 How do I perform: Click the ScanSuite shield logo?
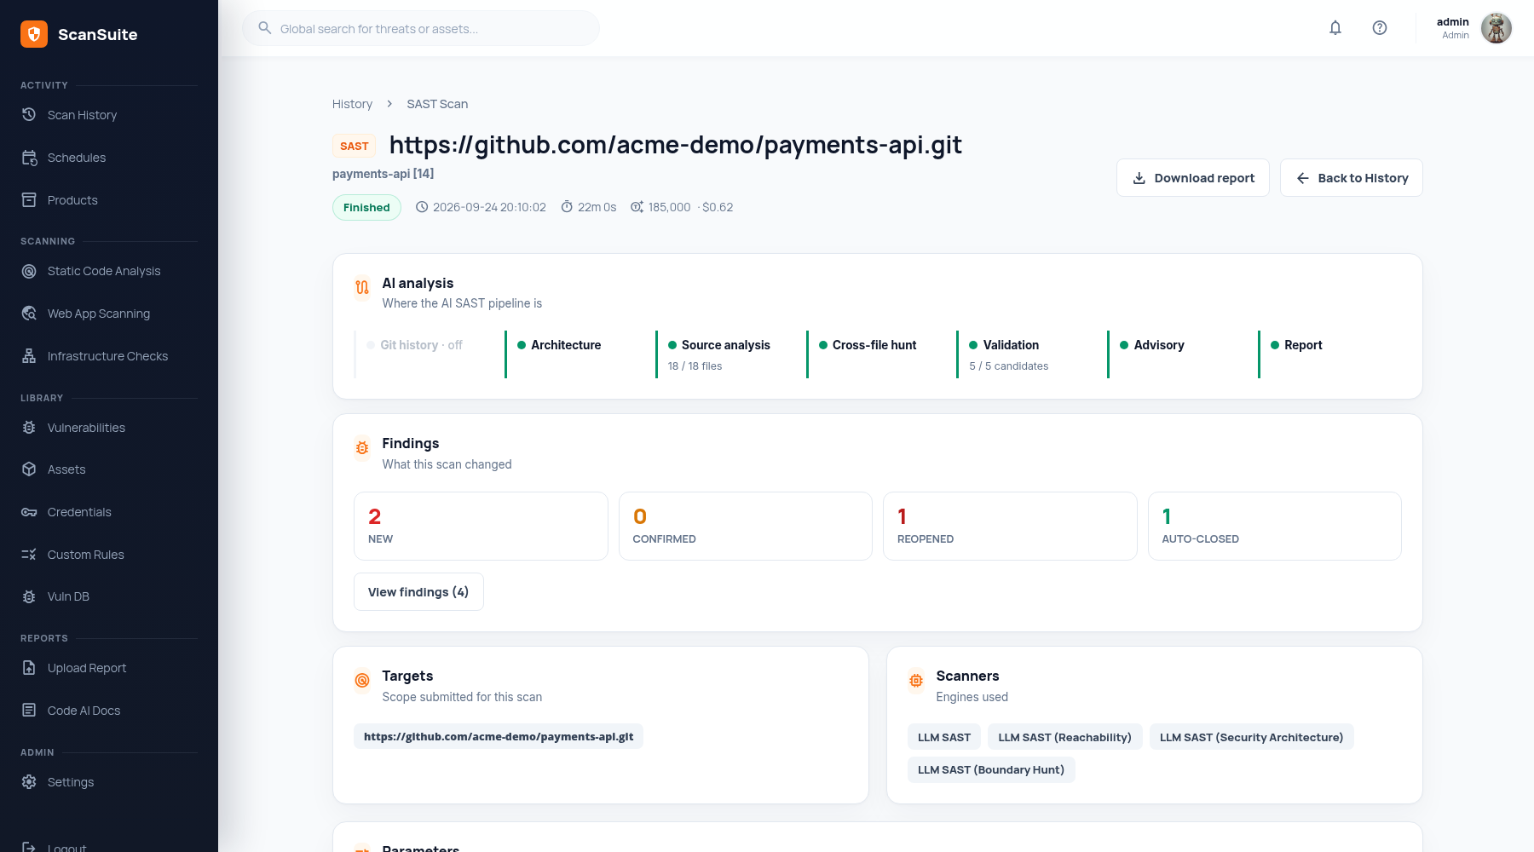pyautogui.click(x=34, y=34)
